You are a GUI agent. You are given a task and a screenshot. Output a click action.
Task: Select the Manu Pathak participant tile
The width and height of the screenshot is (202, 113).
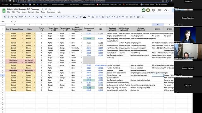click(x=188, y=68)
